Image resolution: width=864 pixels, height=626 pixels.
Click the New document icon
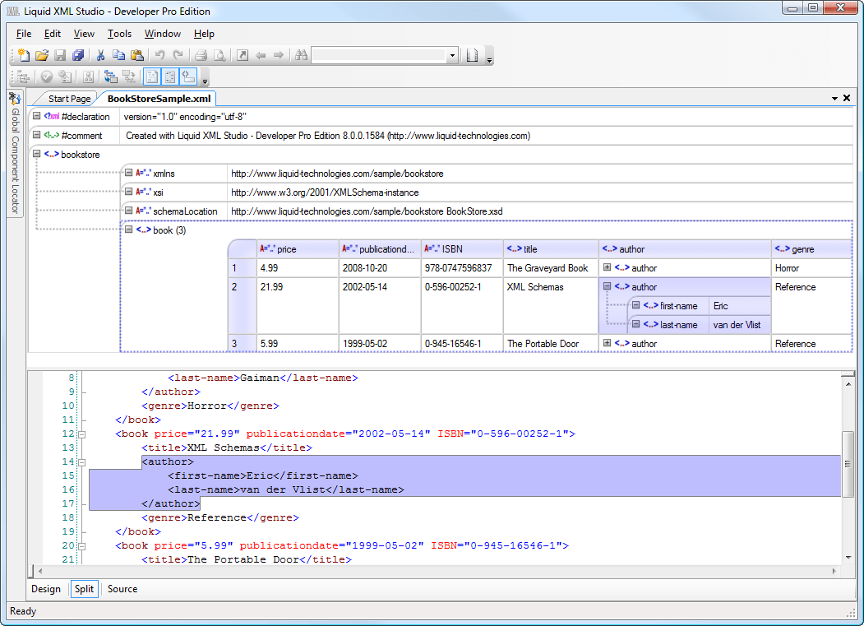pos(24,55)
